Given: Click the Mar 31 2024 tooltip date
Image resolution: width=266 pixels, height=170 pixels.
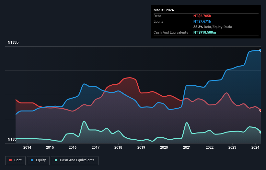Looking at the screenshot, I should point(164,10).
